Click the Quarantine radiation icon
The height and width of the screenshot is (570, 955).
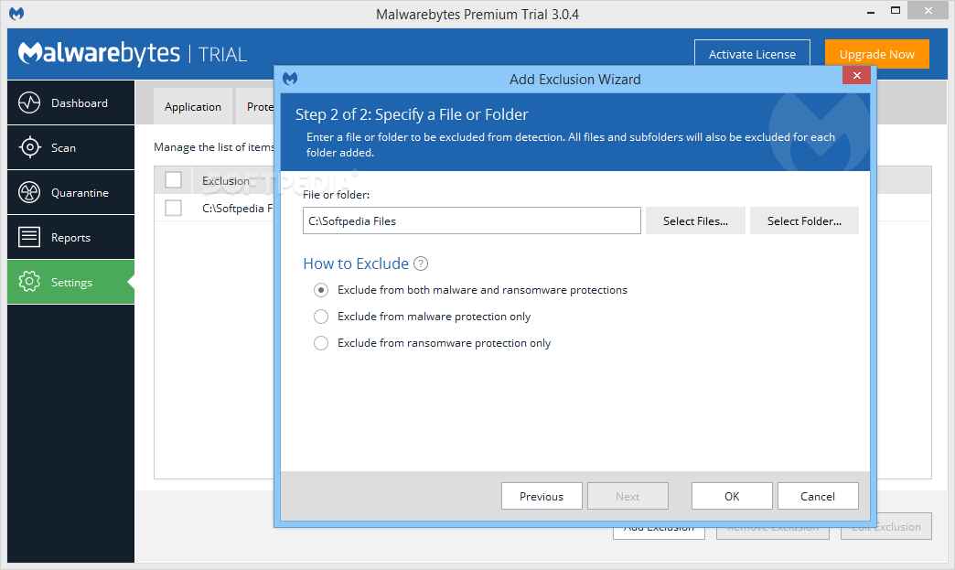29,192
